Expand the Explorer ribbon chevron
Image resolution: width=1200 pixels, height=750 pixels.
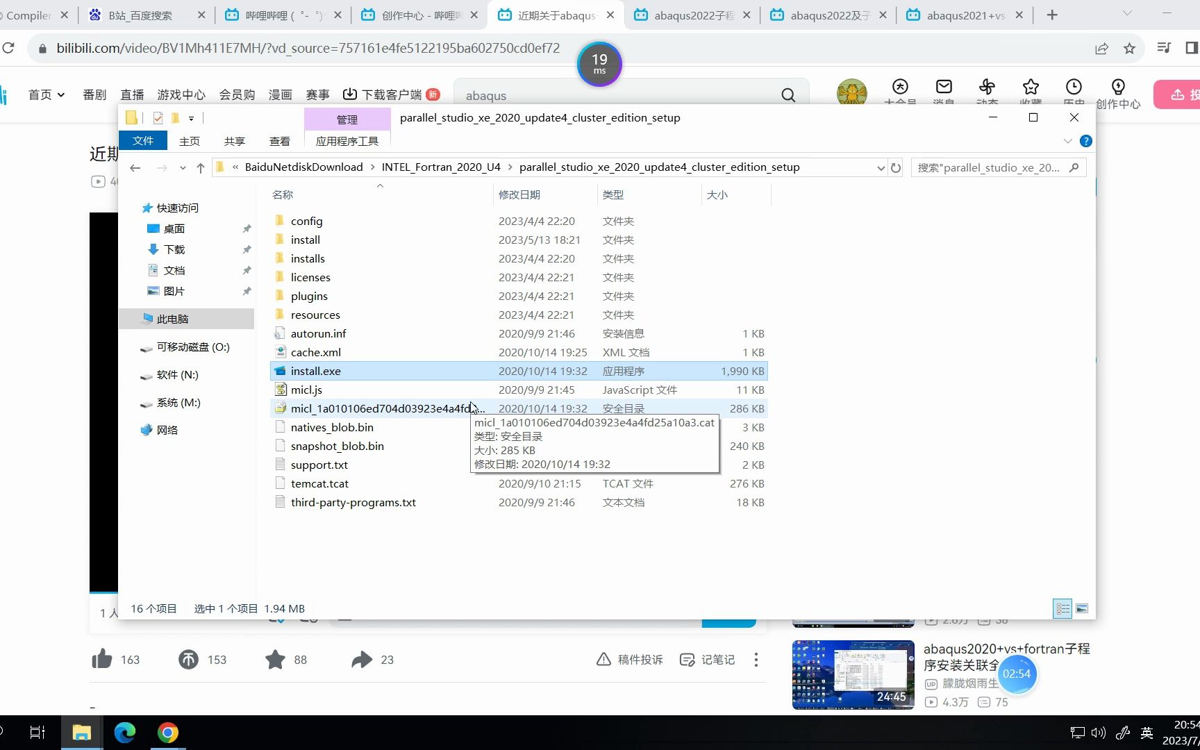(1067, 141)
